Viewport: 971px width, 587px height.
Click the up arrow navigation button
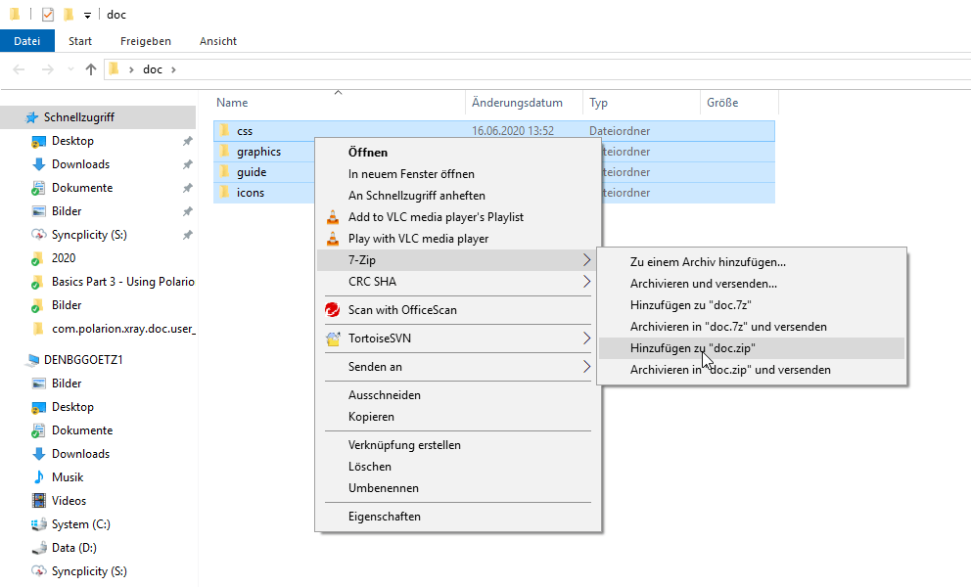(x=91, y=69)
